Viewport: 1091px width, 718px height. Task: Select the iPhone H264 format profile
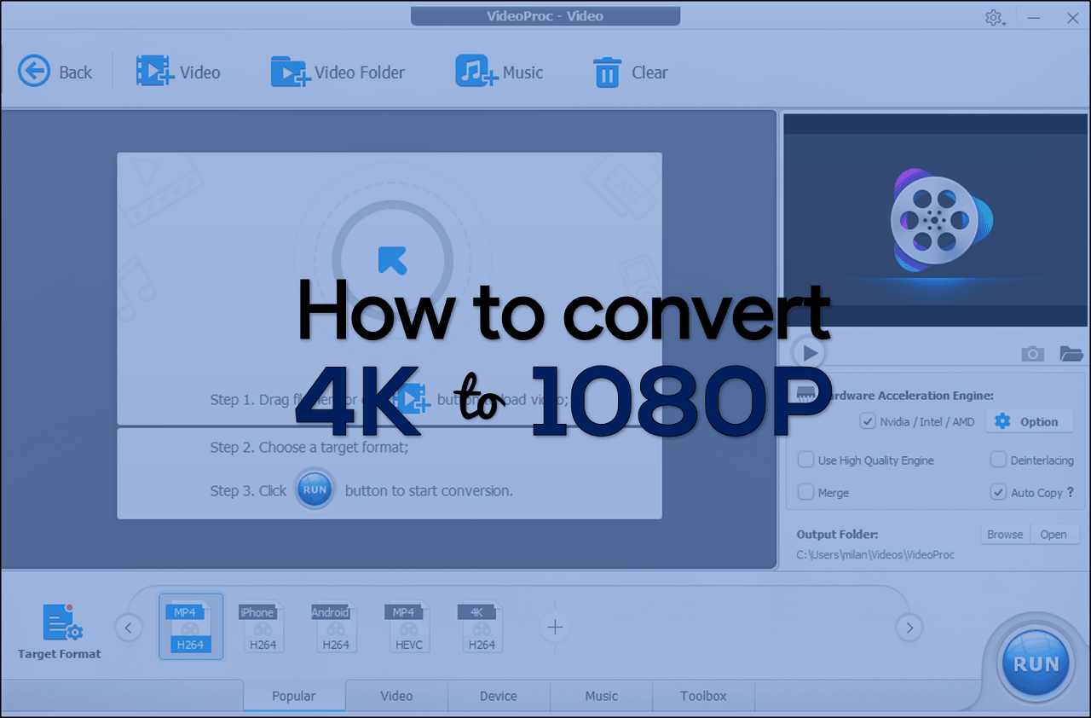(x=261, y=627)
